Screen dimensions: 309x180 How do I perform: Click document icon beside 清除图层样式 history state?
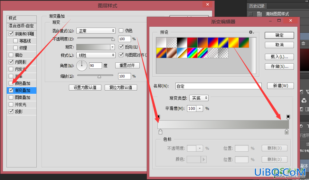[x=259, y=14]
